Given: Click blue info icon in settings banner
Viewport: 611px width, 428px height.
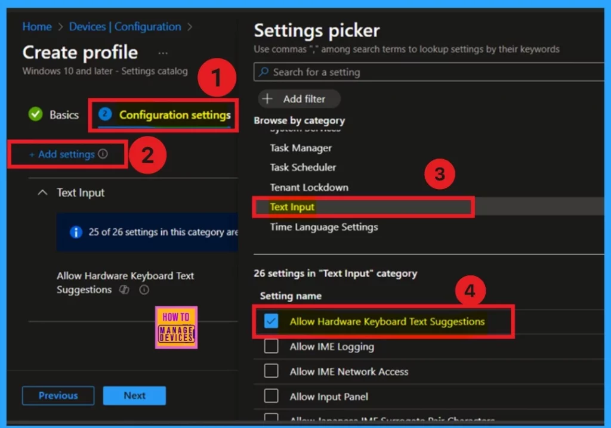Looking at the screenshot, I should (x=76, y=232).
